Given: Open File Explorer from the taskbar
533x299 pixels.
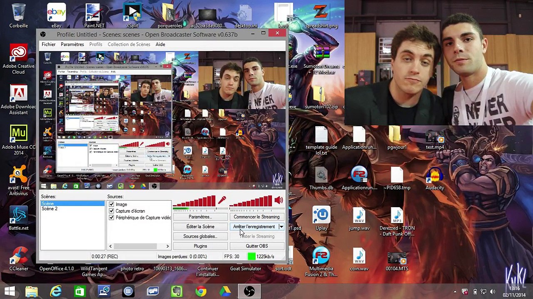Looking at the screenshot, I should pyautogui.click(x=32, y=292).
